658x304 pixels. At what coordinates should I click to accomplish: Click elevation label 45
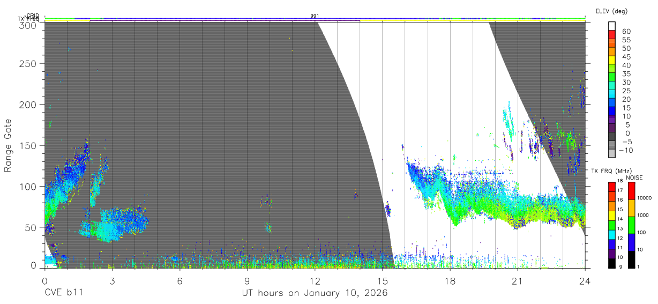coord(626,57)
